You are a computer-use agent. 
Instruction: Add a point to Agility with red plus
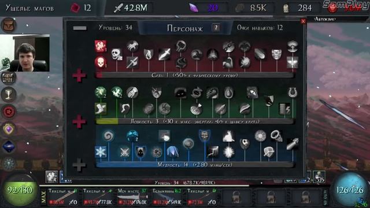[80, 122]
